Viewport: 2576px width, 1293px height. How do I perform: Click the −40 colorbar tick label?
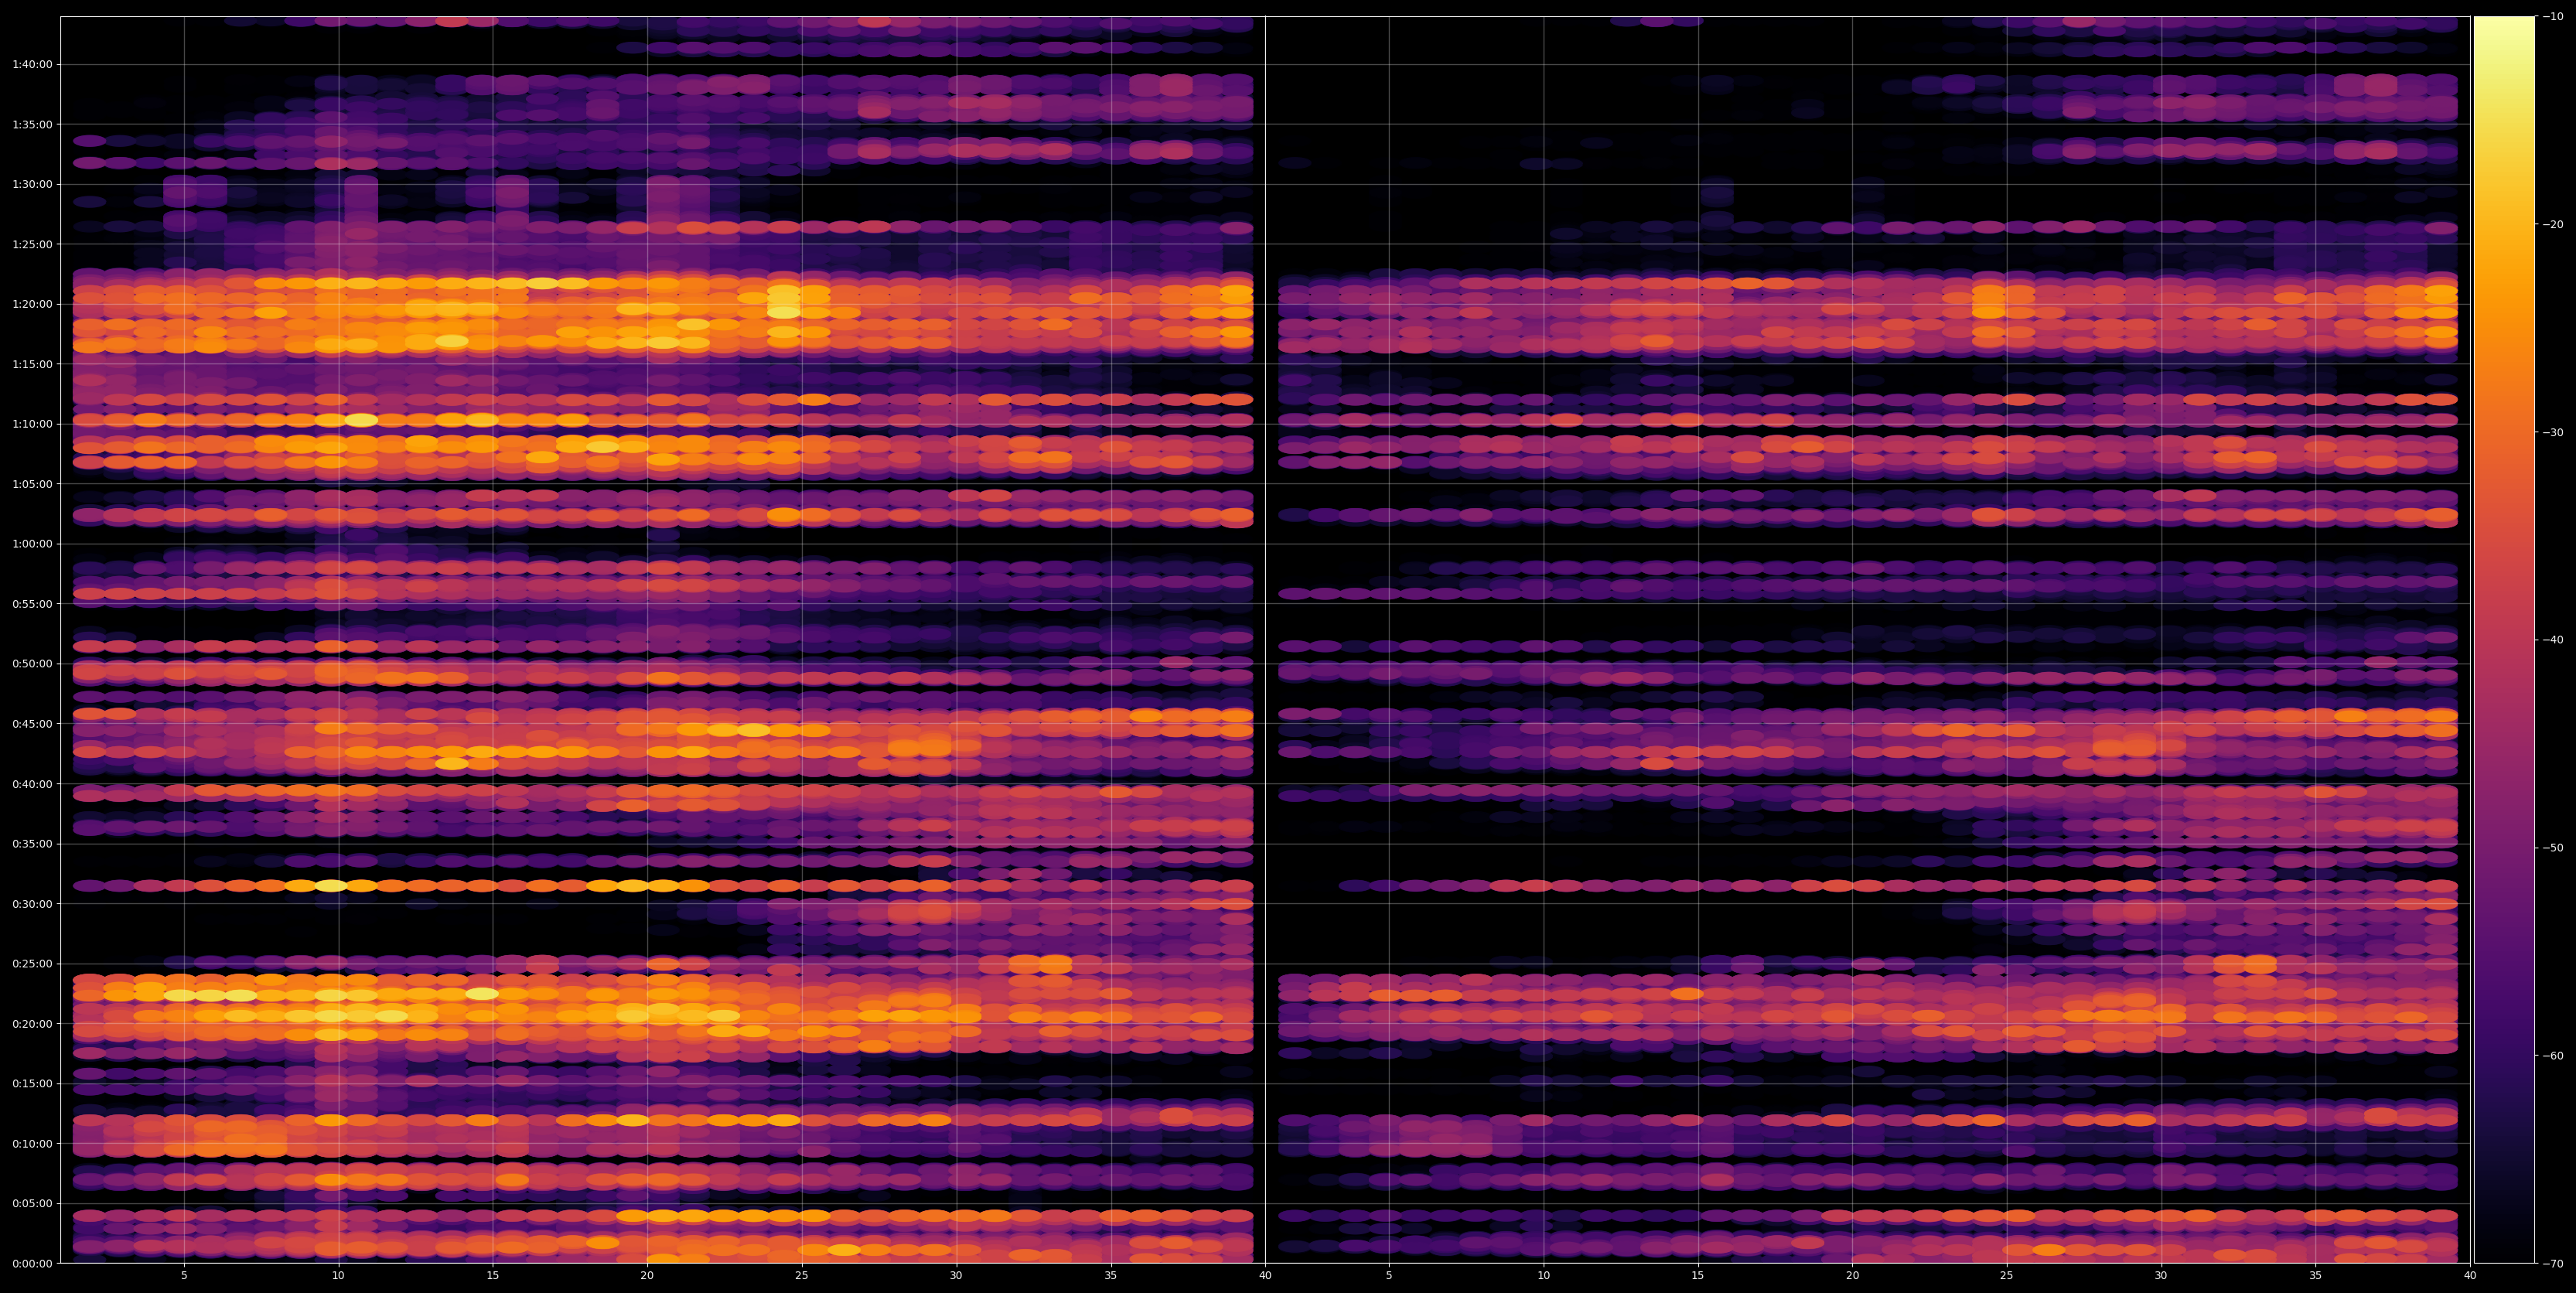(2553, 640)
